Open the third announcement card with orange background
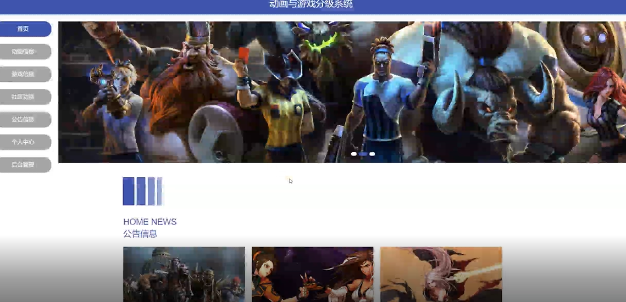 [x=441, y=275]
